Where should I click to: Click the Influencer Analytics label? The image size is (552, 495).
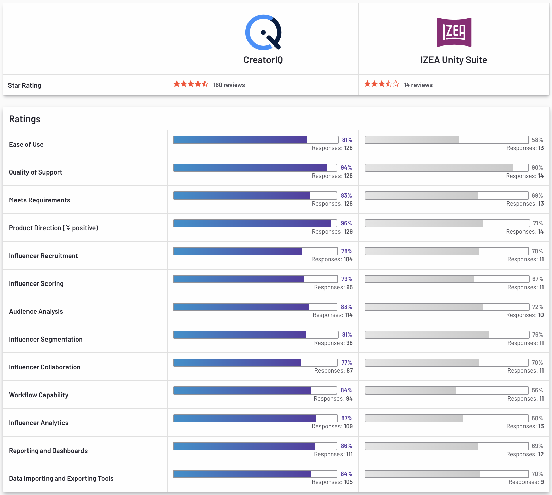coord(39,423)
